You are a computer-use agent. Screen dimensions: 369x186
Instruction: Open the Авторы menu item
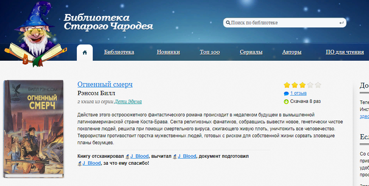click(292, 52)
